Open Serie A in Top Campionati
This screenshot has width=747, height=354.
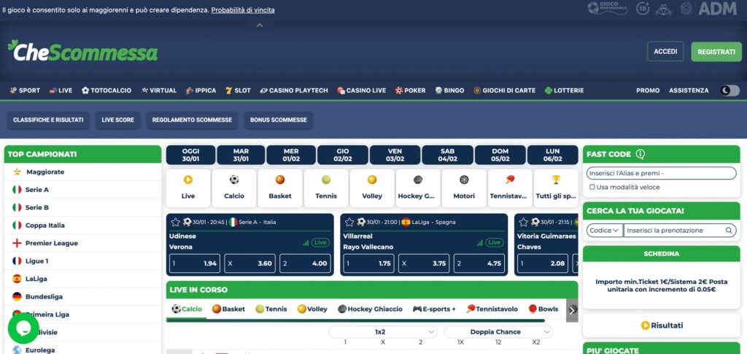tap(83, 190)
